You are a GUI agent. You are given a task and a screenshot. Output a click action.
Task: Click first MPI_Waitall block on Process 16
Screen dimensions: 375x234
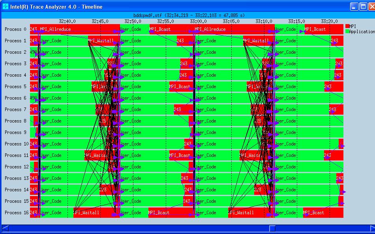click(96, 213)
